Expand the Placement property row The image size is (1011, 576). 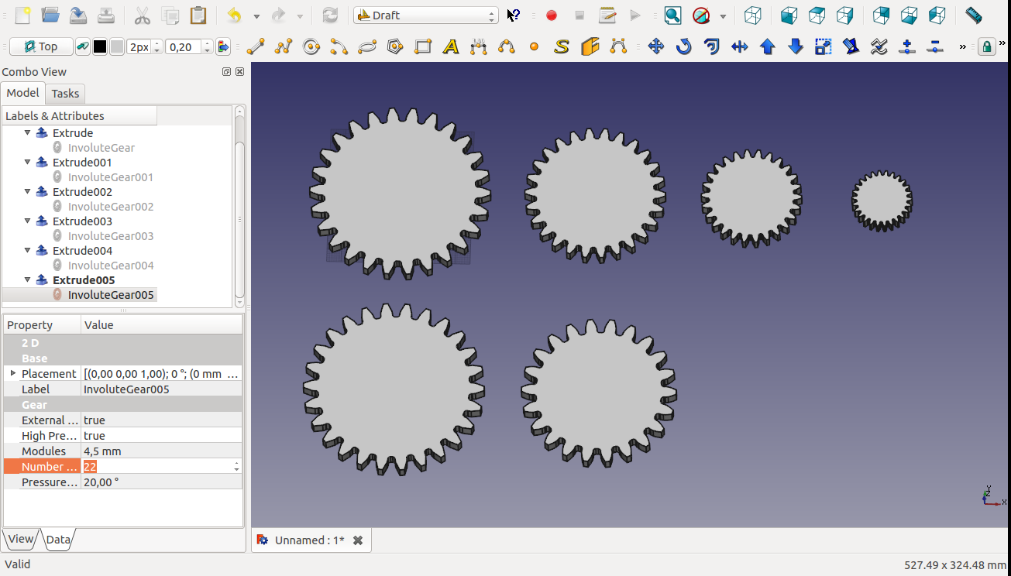(x=12, y=374)
